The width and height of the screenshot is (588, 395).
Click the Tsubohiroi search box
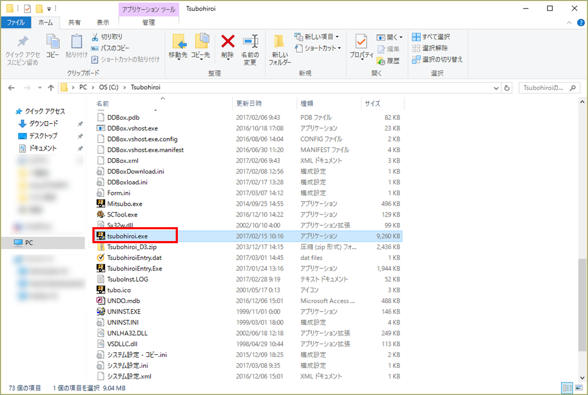pyautogui.click(x=549, y=88)
